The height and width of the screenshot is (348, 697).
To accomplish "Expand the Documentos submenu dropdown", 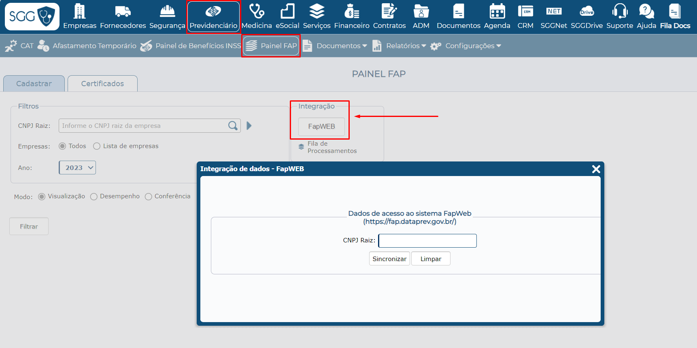I will point(335,46).
